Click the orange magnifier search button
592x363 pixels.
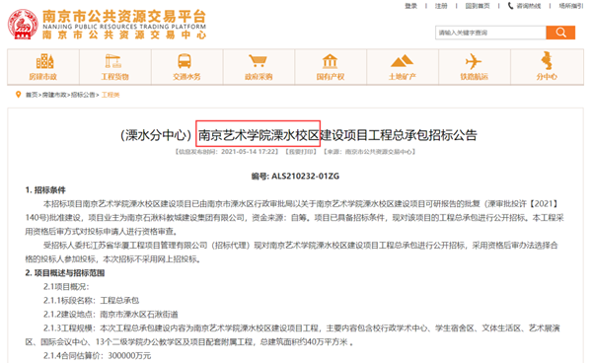pyautogui.click(x=560, y=33)
